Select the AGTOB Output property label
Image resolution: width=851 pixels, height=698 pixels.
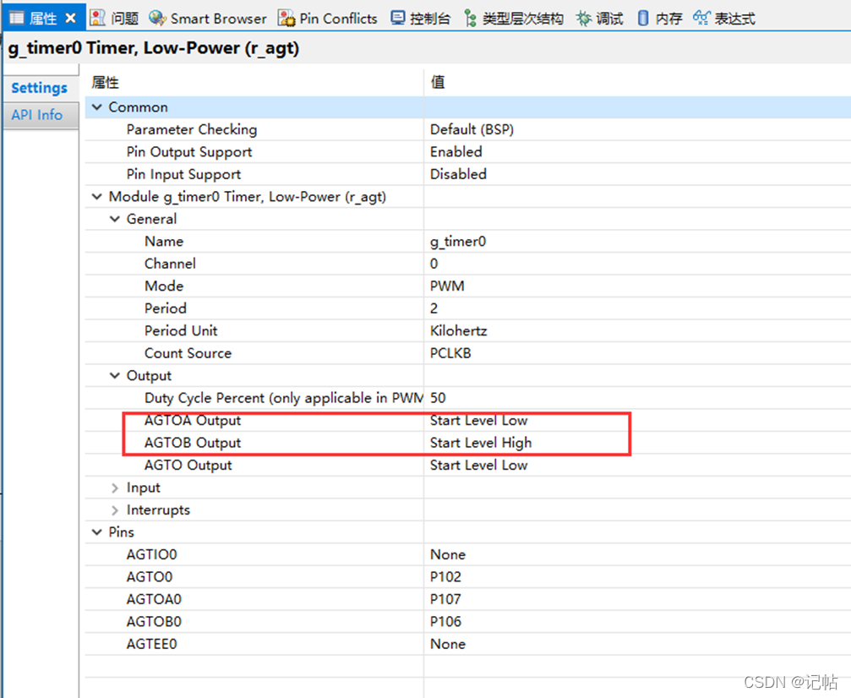point(193,443)
